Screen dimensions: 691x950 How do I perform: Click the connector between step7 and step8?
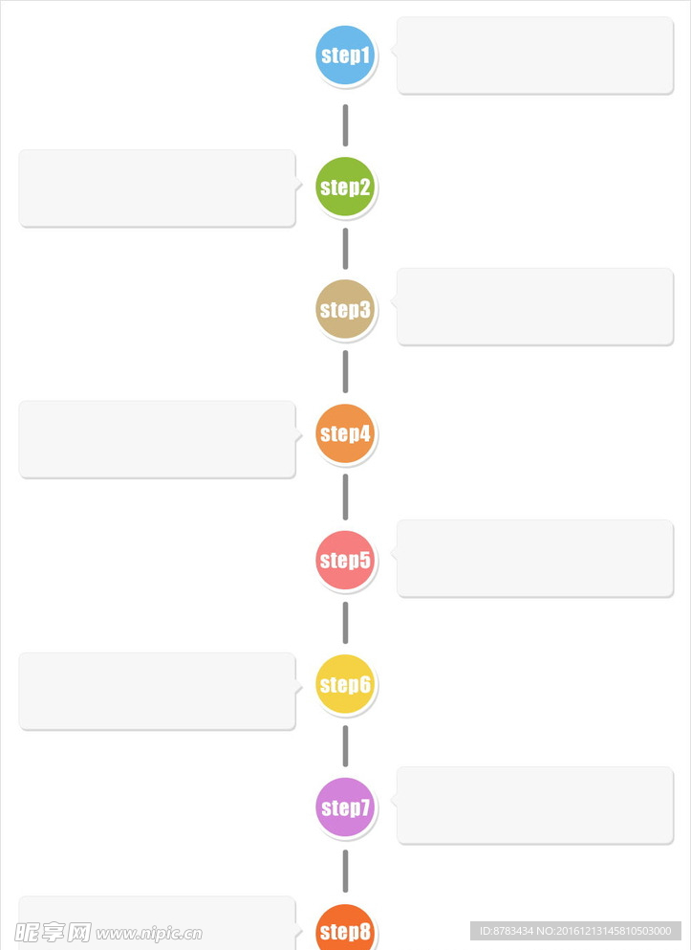pyautogui.click(x=345, y=871)
